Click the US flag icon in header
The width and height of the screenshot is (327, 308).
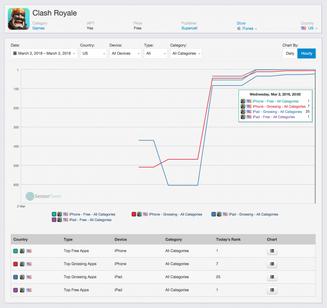click(303, 28)
